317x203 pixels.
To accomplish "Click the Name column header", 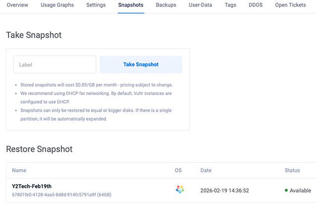I will click(19, 170).
